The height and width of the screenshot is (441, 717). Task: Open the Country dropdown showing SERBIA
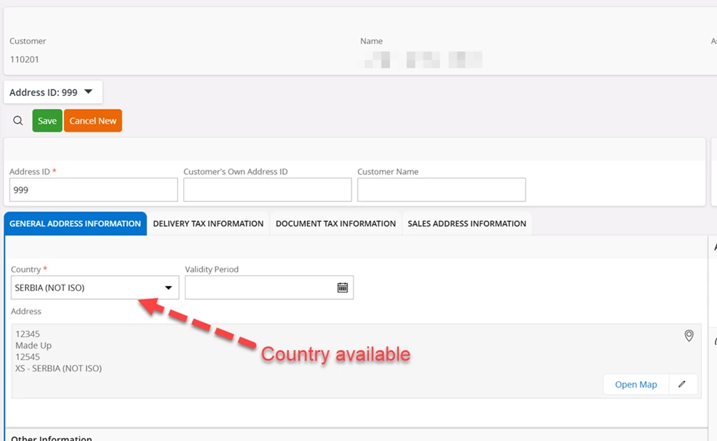95,287
